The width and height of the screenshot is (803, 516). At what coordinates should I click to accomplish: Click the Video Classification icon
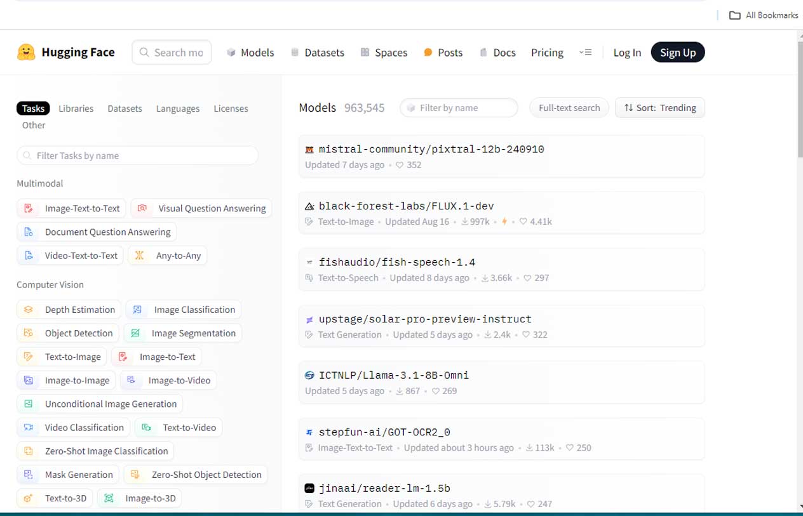(29, 427)
